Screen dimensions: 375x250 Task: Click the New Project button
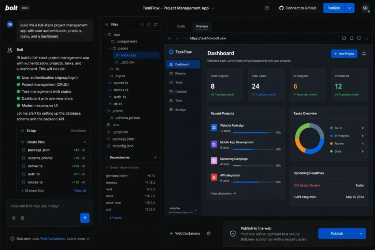[344, 54]
